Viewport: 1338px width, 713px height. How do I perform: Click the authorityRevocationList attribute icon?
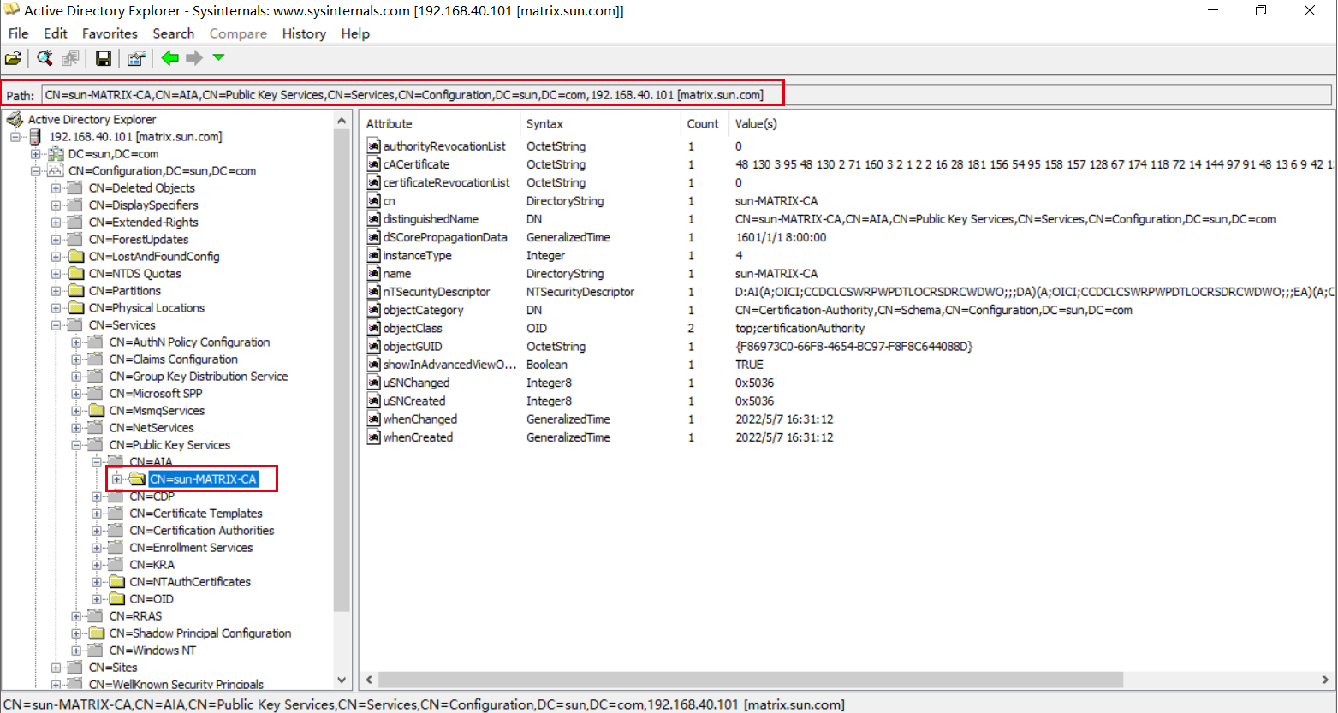tap(373, 146)
